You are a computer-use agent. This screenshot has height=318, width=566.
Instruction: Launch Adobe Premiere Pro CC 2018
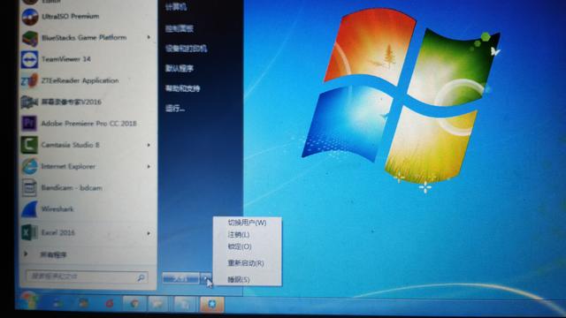[88, 124]
